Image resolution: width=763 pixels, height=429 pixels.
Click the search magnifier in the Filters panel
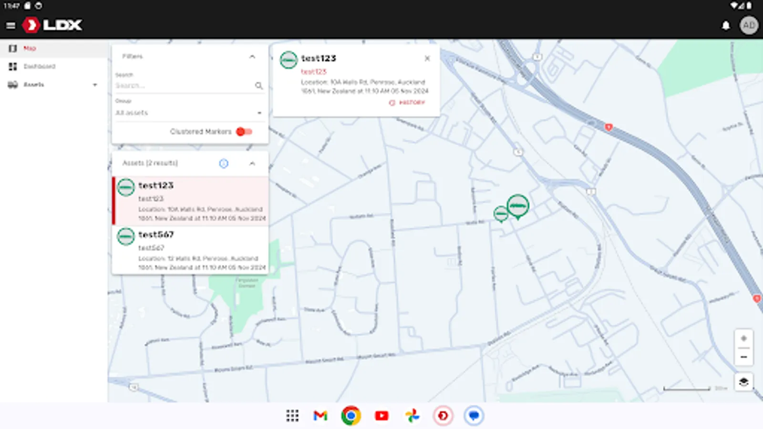pos(259,86)
